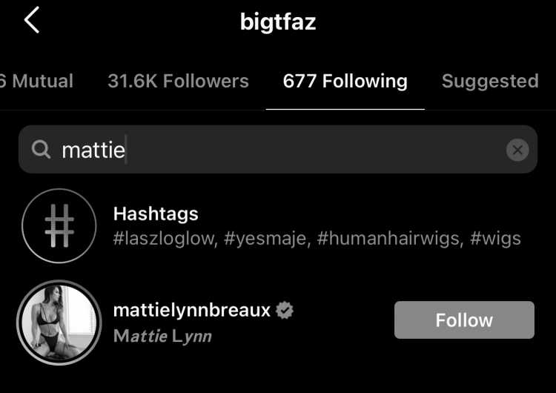This screenshot has height=393, width=556.
Task: Open the Hashtags row title
Action: 156,214
